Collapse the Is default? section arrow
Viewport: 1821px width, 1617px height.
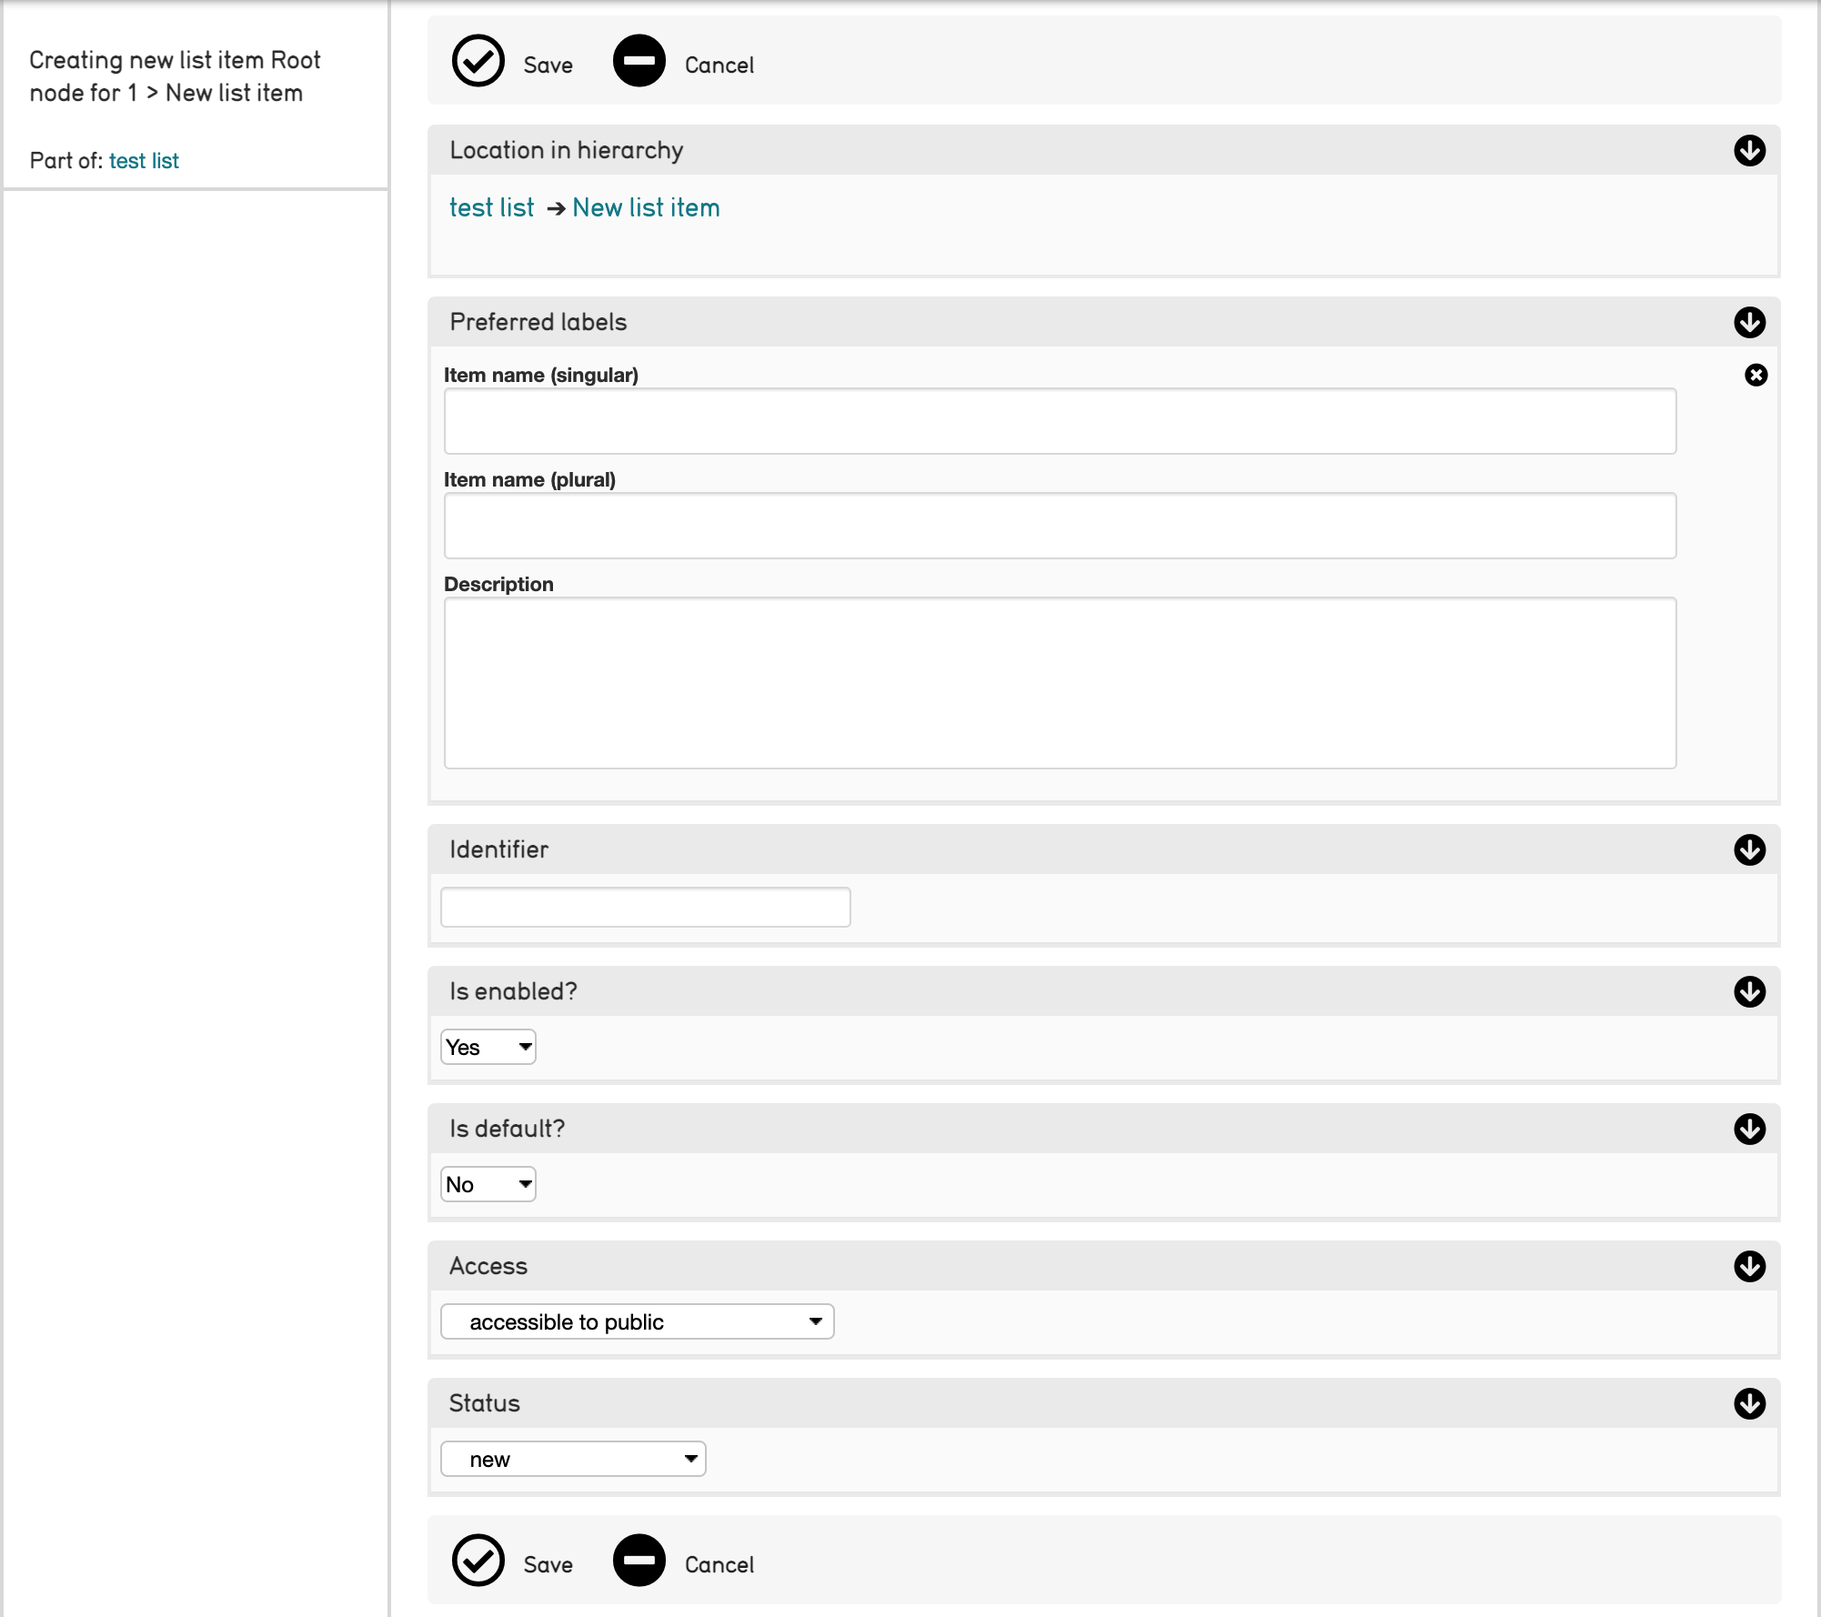click(x=1749, y=1129)
